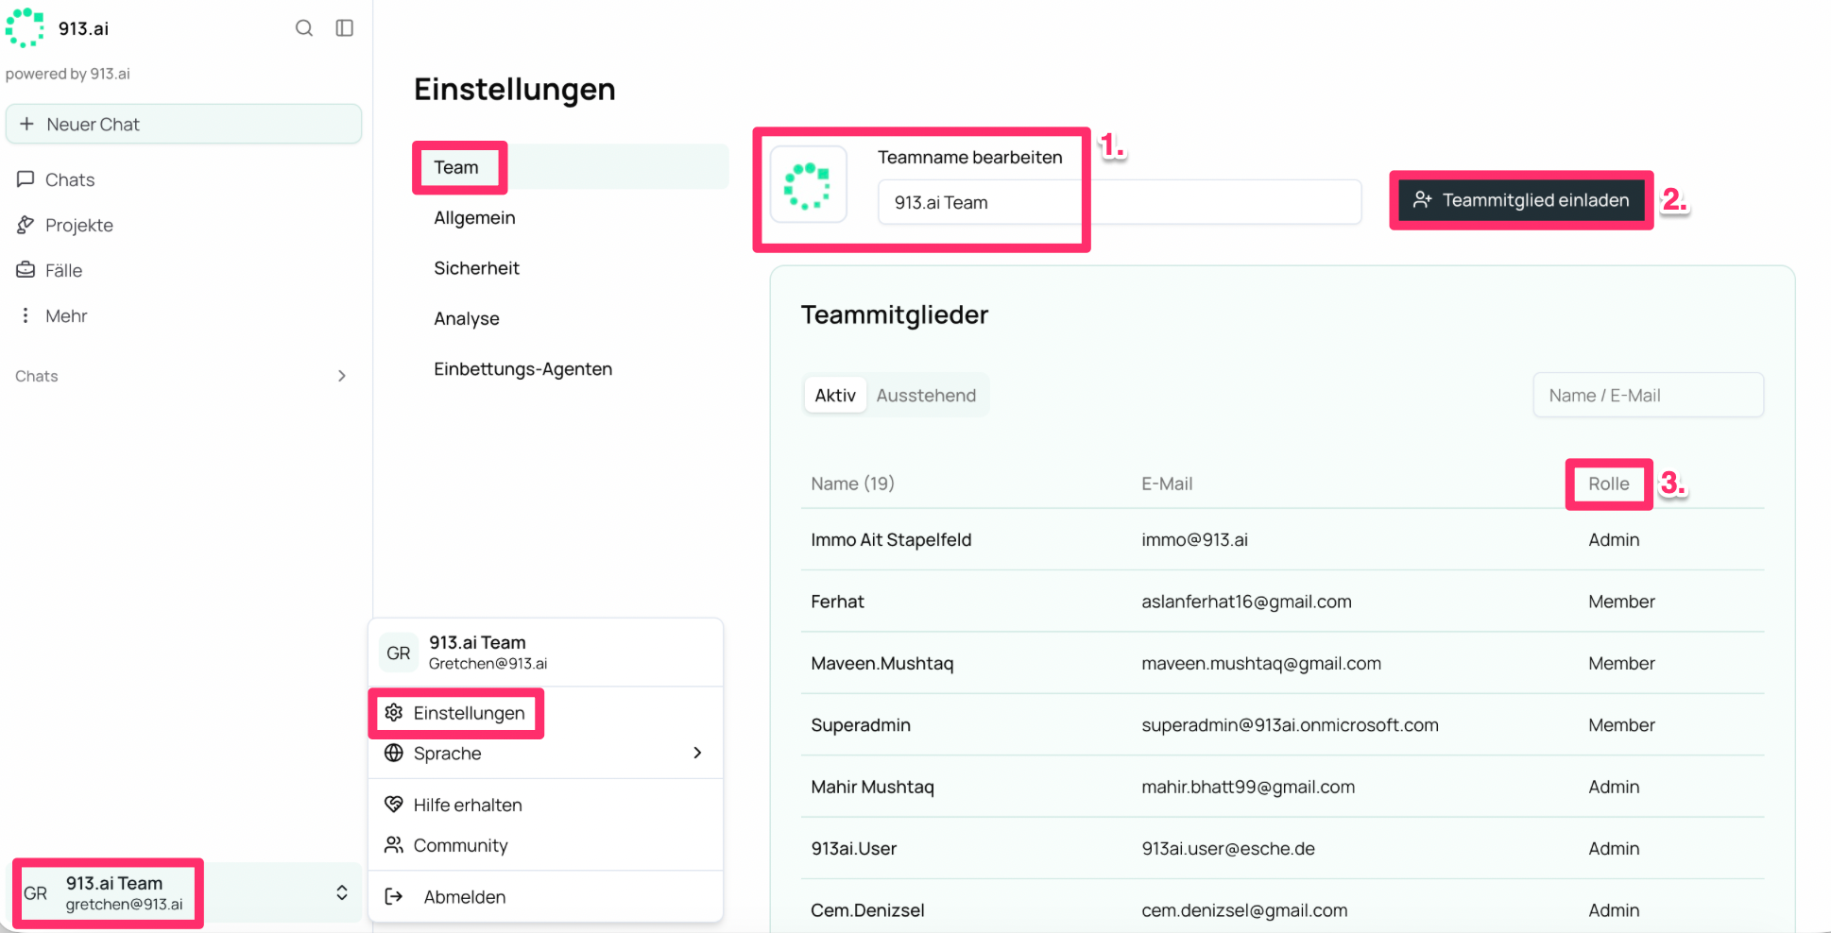
Task: Open the Sicherheit settings section
Action: coord(476,268)
